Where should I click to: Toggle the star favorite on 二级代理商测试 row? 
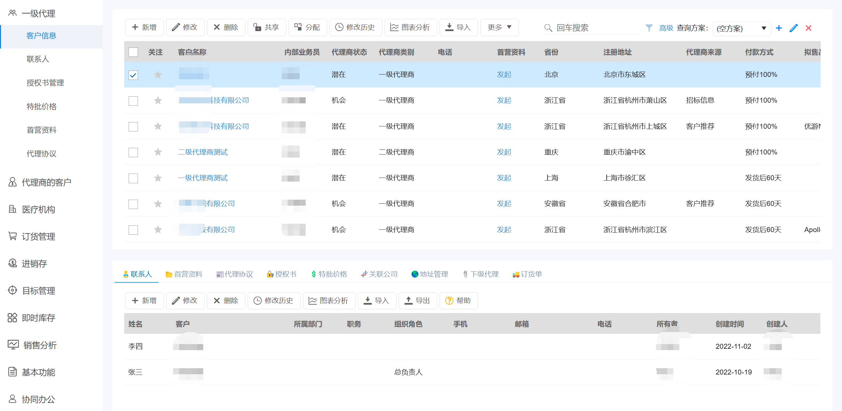[157, 152]
